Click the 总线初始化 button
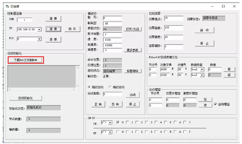242x144 pixels. pyautogui.click(x=26, y=98)
